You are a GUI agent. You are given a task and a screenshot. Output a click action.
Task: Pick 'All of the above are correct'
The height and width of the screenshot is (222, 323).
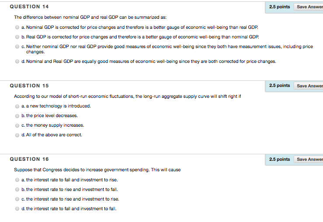17,135
